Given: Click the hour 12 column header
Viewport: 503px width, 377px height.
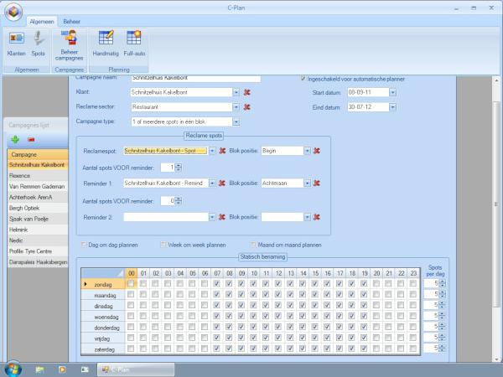Looking at the screenshot, I should (278, 273).
